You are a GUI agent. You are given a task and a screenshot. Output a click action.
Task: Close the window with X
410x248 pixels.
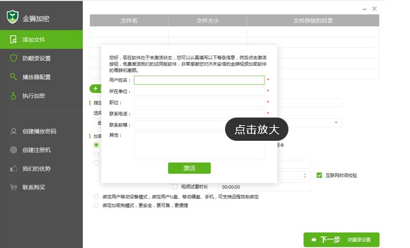coord(374,8)
